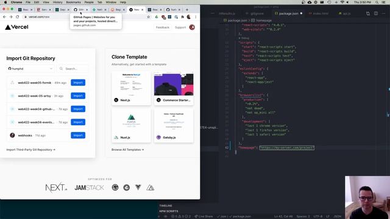Change LF end of line sequence
Image resolution: width=390 pixels, height=219 pixels.
[x=328, y=217]
